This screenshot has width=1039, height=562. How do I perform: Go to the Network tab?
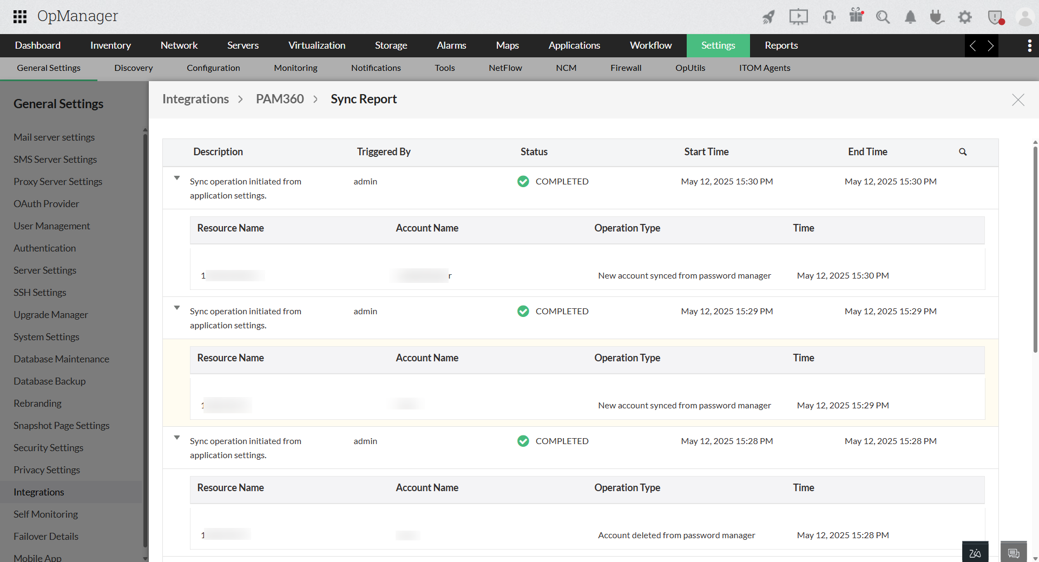pos(179,45)
